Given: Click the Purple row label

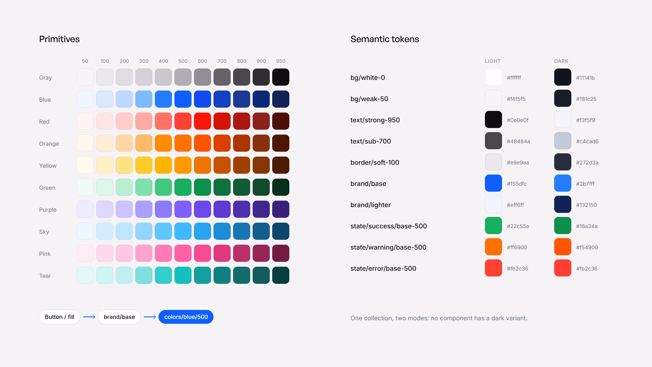Looking at the screenshot, I should pos(48,210).
